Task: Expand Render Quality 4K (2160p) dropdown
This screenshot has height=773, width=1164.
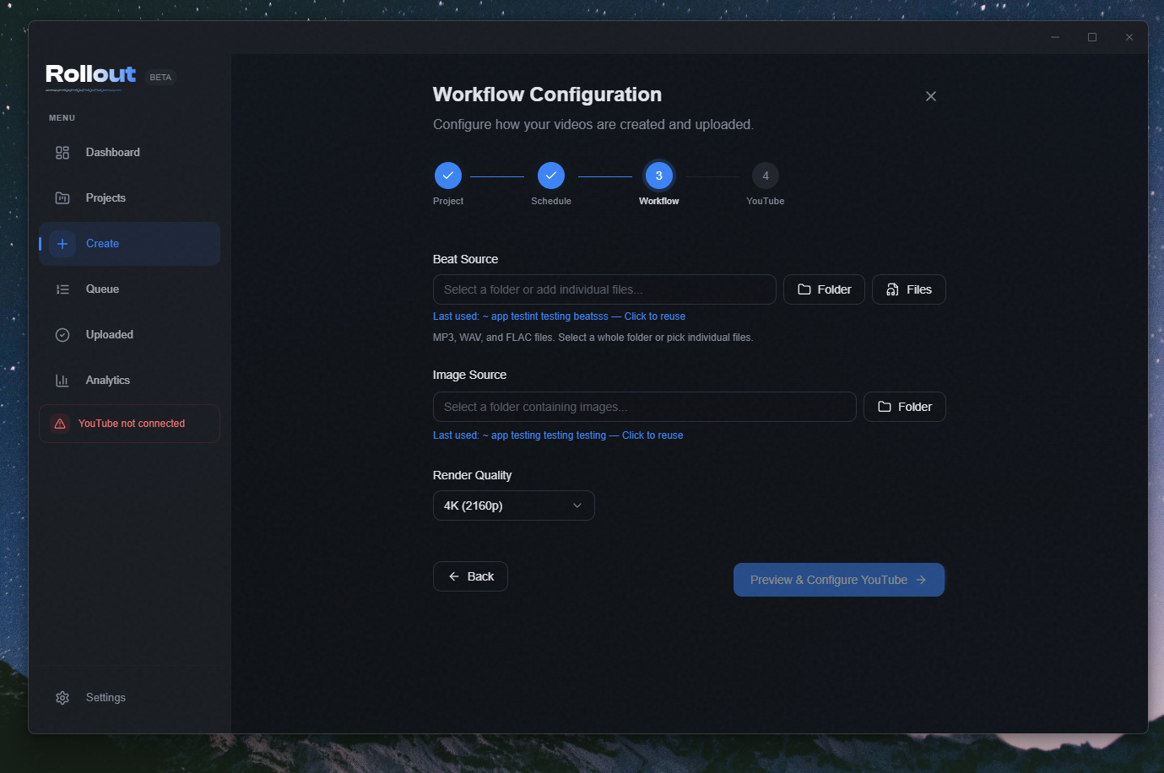Action: pyautogui.click(x=514, y=505)
